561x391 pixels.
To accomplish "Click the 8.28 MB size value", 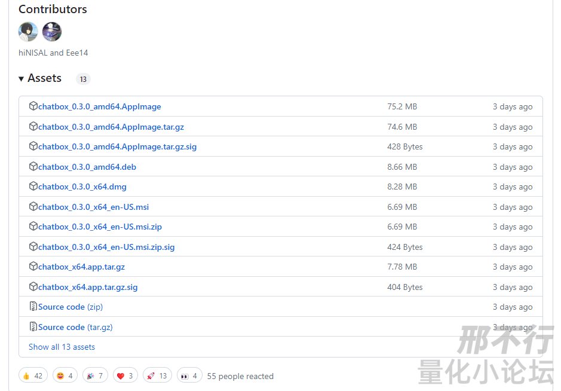I will click(x=402, y=187).
